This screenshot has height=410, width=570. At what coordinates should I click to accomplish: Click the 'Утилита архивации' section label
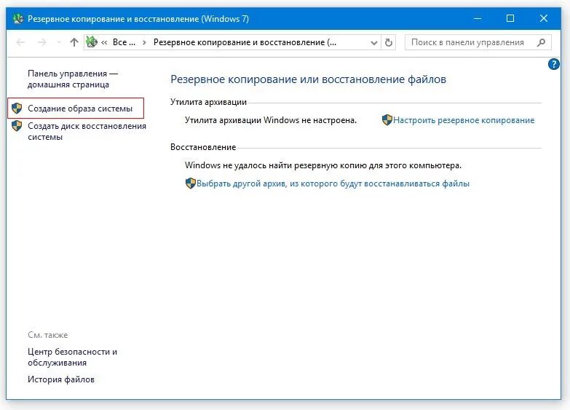pos(209,102)
